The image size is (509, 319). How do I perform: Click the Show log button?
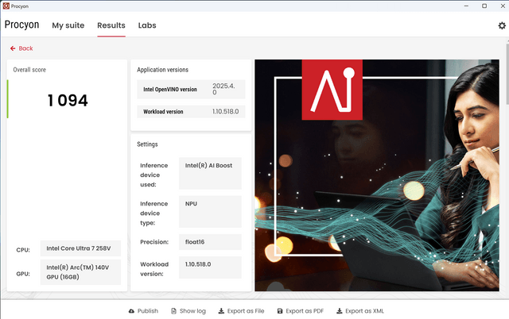click(188, 311)
